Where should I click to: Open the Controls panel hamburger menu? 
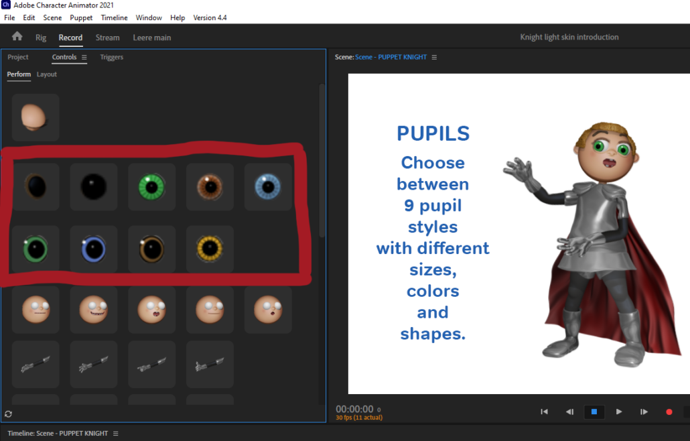tap(84, 57)
